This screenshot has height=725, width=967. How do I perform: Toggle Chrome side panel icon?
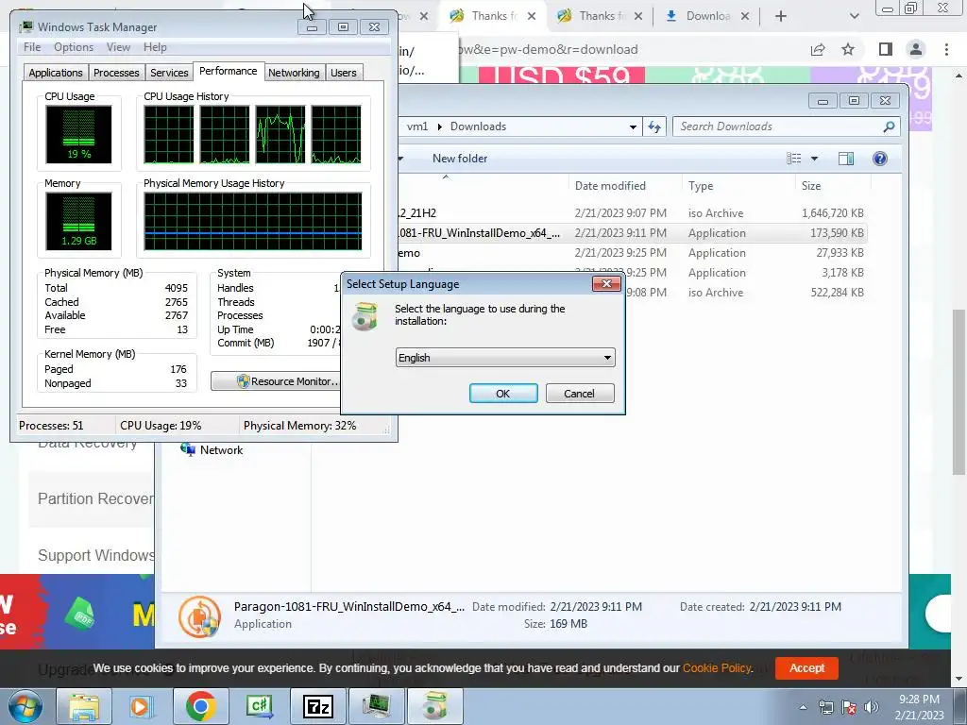coord(886,49)
